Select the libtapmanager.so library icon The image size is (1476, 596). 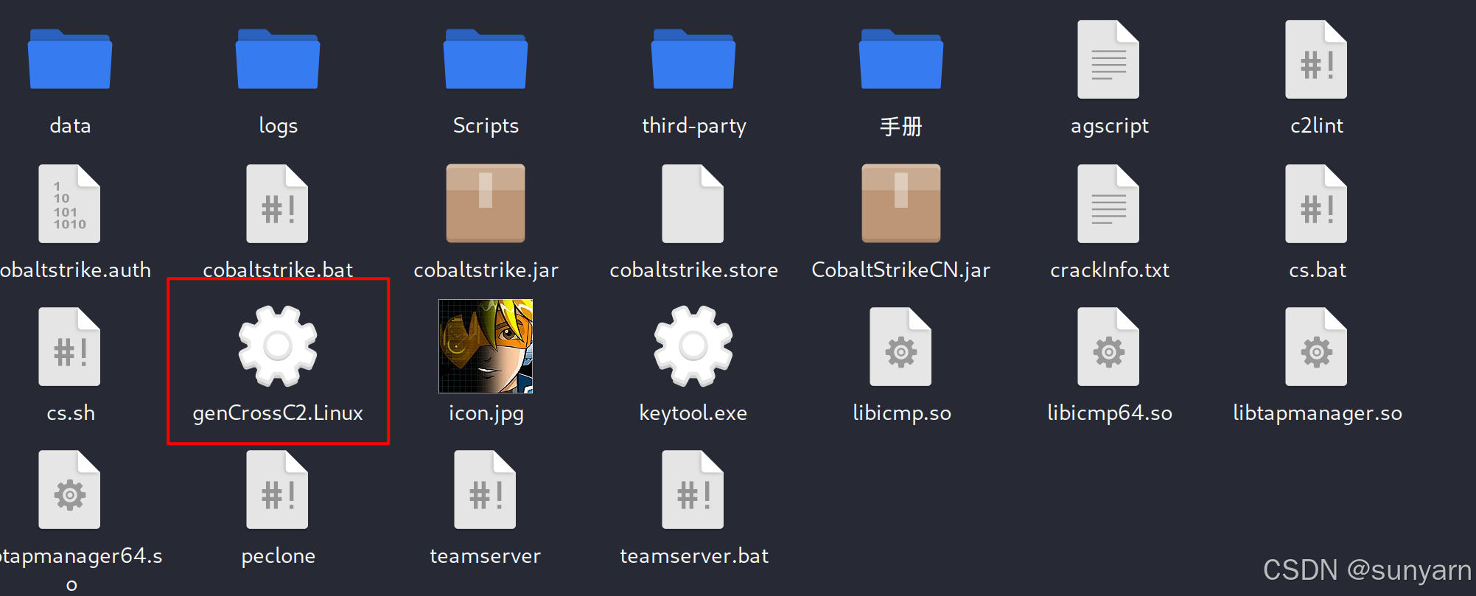click(1316, 346)
